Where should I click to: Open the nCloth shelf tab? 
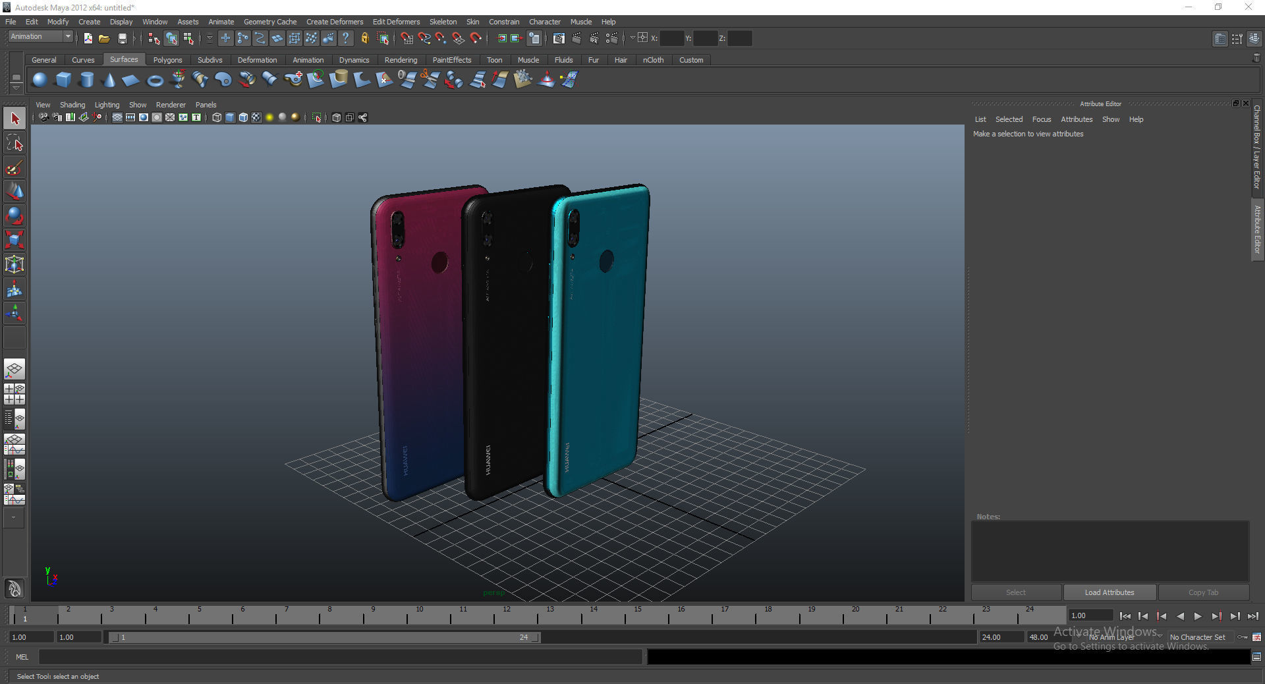pos(653,60)
